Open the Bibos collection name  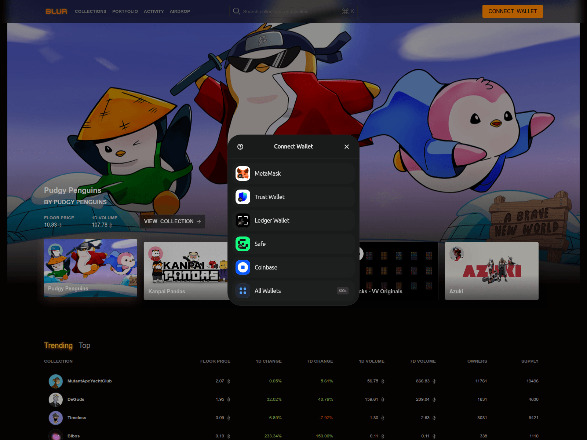coord(73,436)
